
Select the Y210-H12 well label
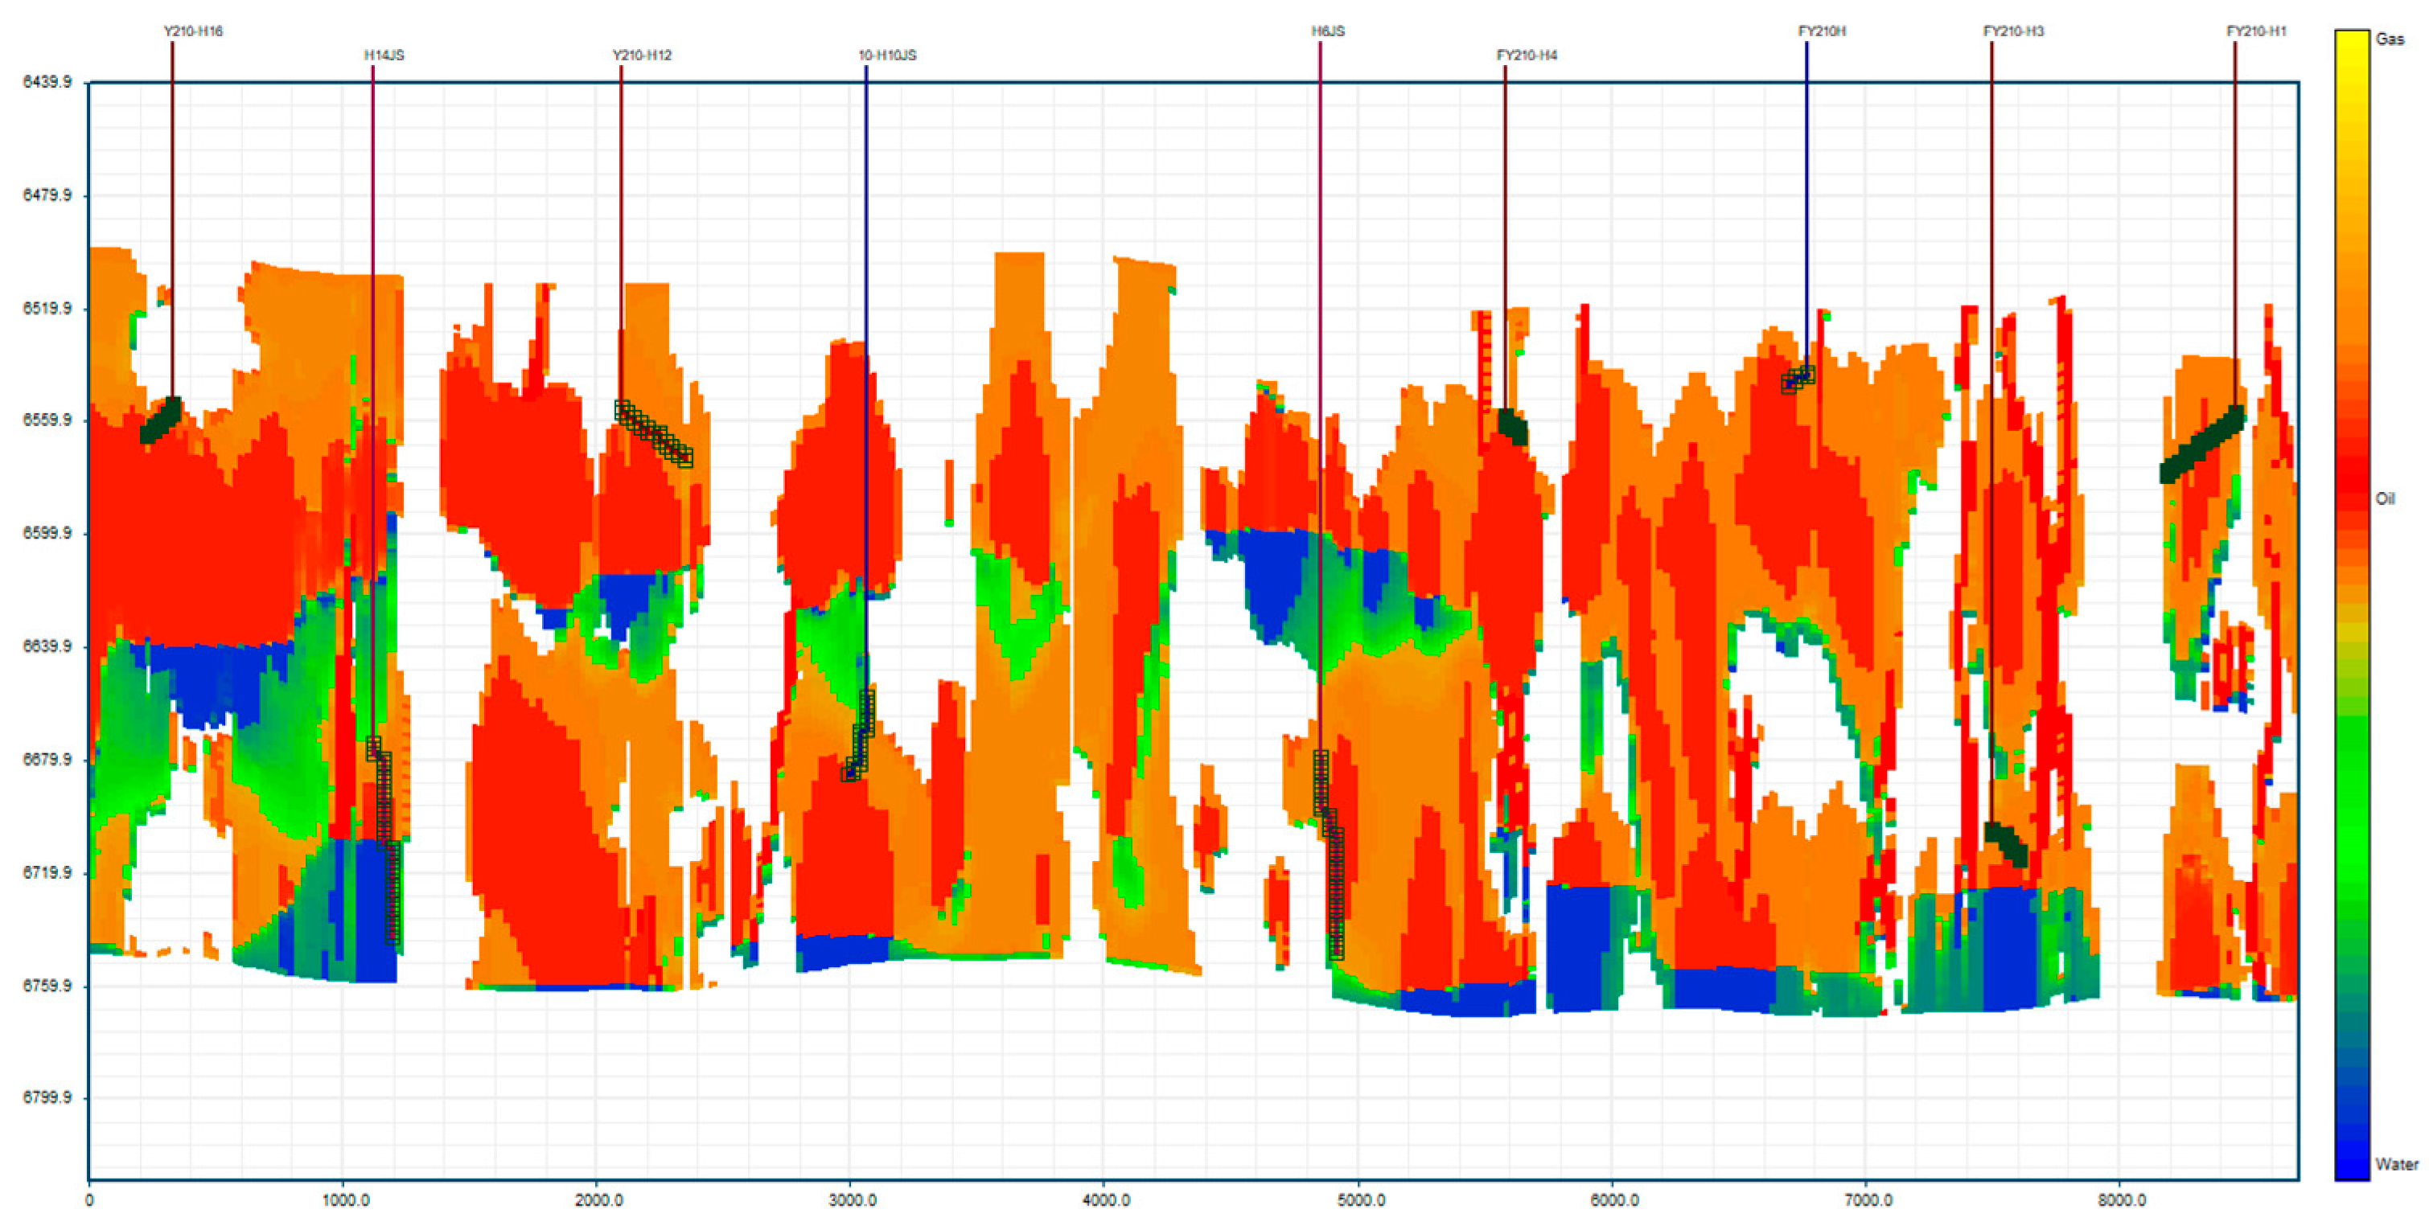point(642,55)
